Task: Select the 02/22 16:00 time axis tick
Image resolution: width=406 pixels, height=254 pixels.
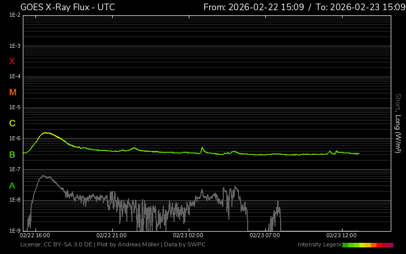Action: point(35,236)
